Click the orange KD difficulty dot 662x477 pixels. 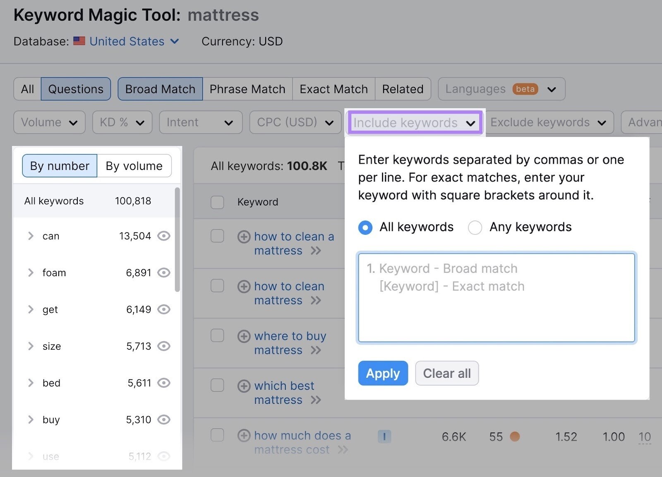point(515,436)
